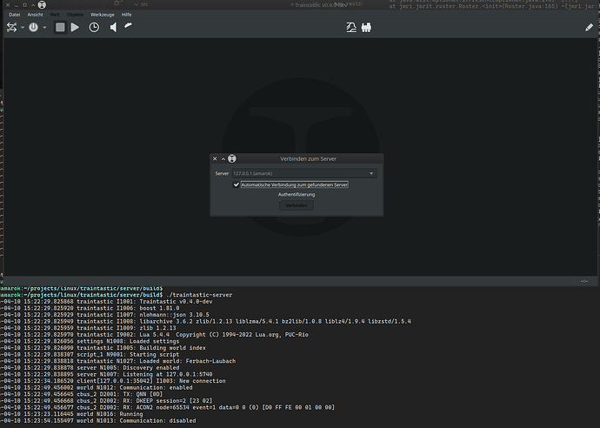
Task: Uncheck Automatische Verbindung zum gefundenen Server
Action: click(237, 184)
